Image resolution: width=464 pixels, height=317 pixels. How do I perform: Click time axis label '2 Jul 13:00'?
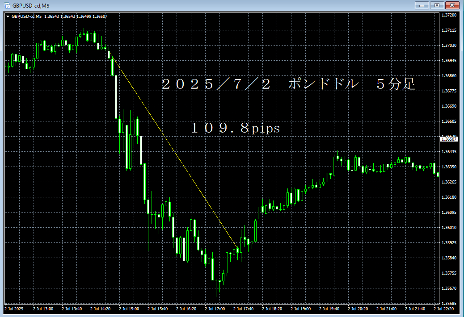pos(43,309)
